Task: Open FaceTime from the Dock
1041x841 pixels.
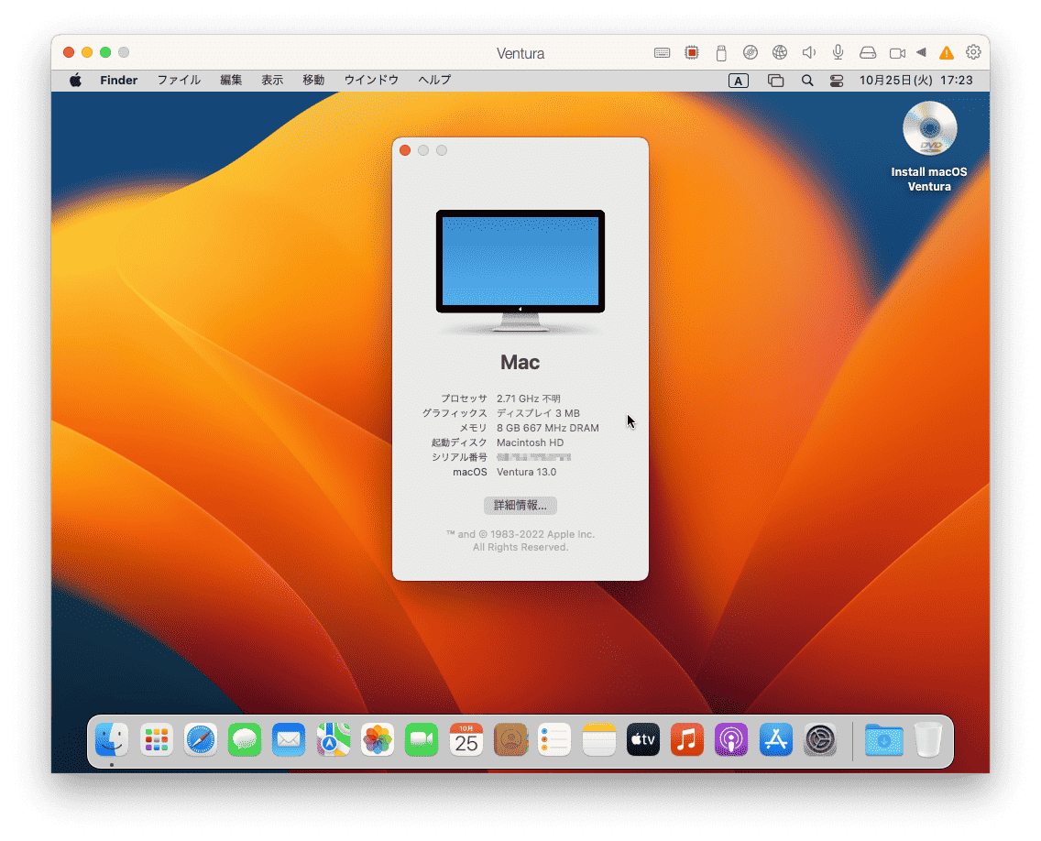Action: [422, 739]
